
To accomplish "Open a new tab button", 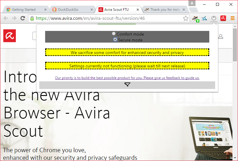I will point(193,10).
